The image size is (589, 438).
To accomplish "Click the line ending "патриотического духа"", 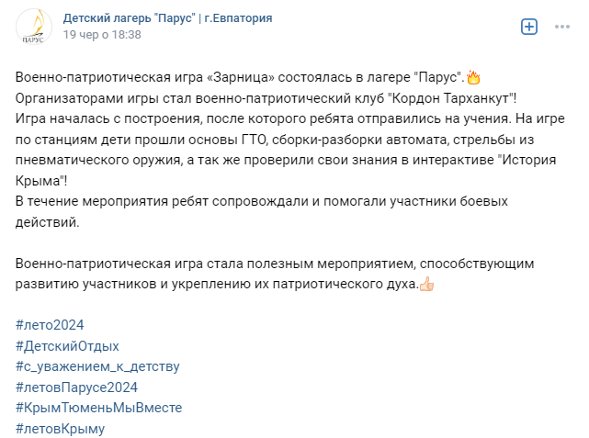I will (x=217, y=284).
